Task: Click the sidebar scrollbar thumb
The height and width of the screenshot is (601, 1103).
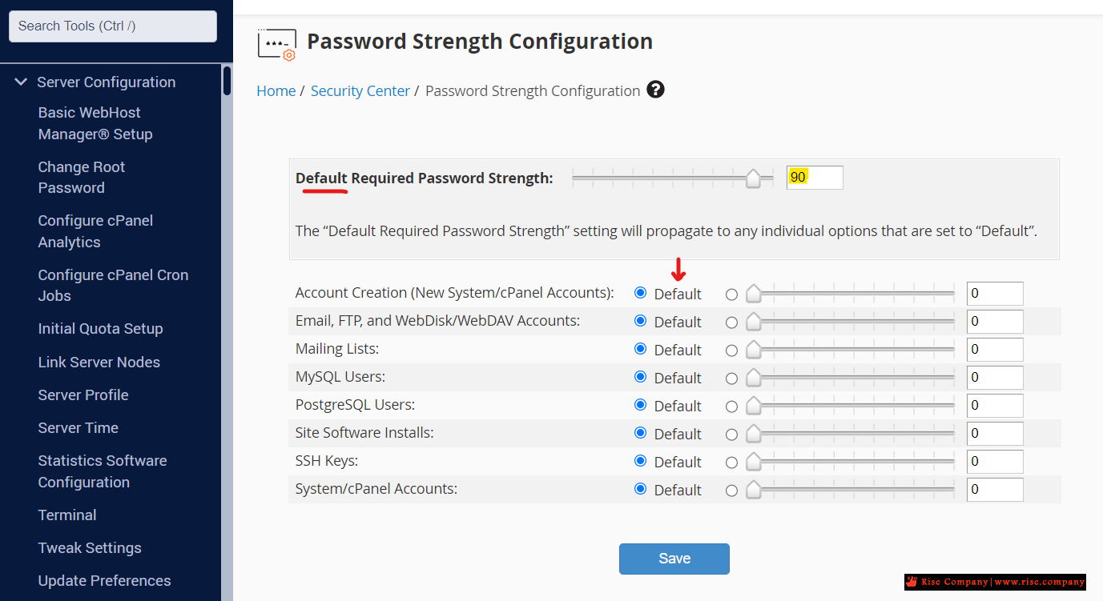Action: click(227, 81)
